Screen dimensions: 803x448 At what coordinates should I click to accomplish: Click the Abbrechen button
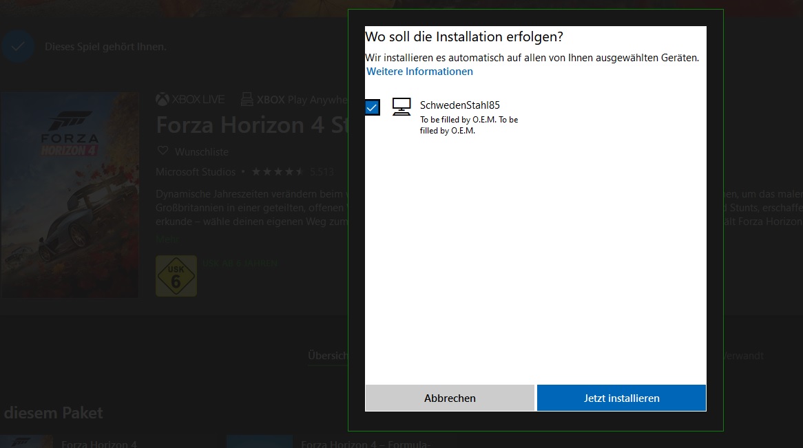coord(450,398)
